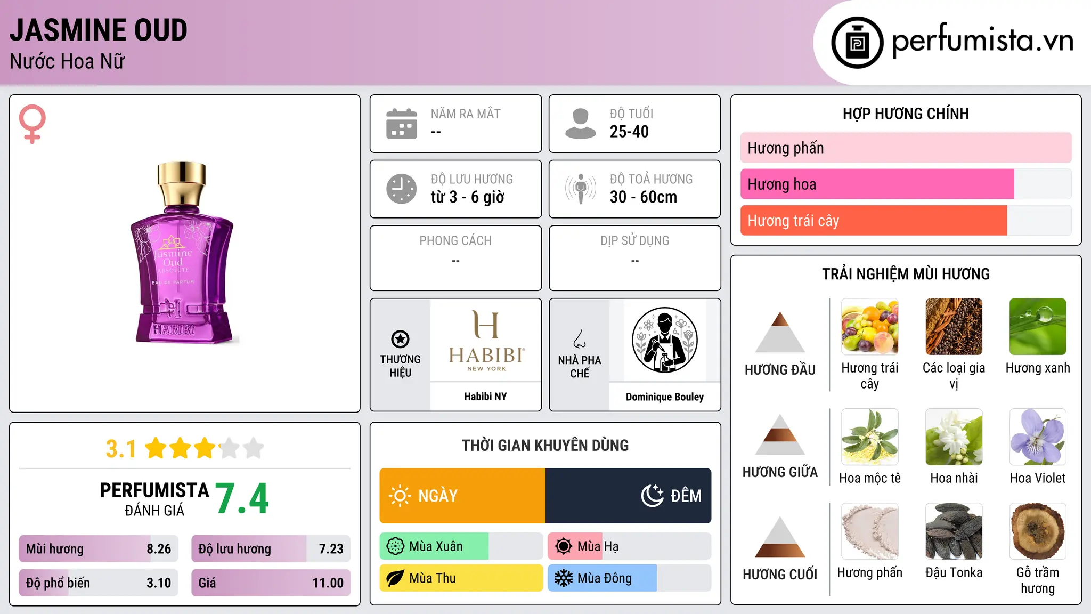
Task: Click the Dominique Bouley perfumer name
Action: point(664,397)
